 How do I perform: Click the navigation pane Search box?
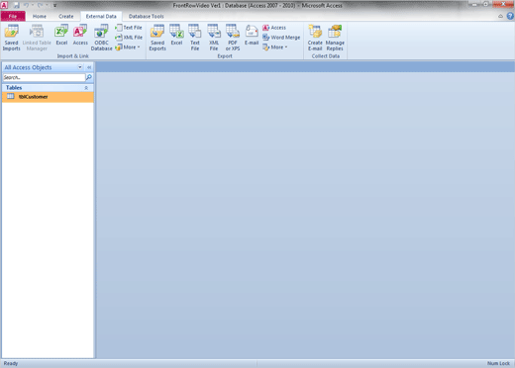point(44,77)
